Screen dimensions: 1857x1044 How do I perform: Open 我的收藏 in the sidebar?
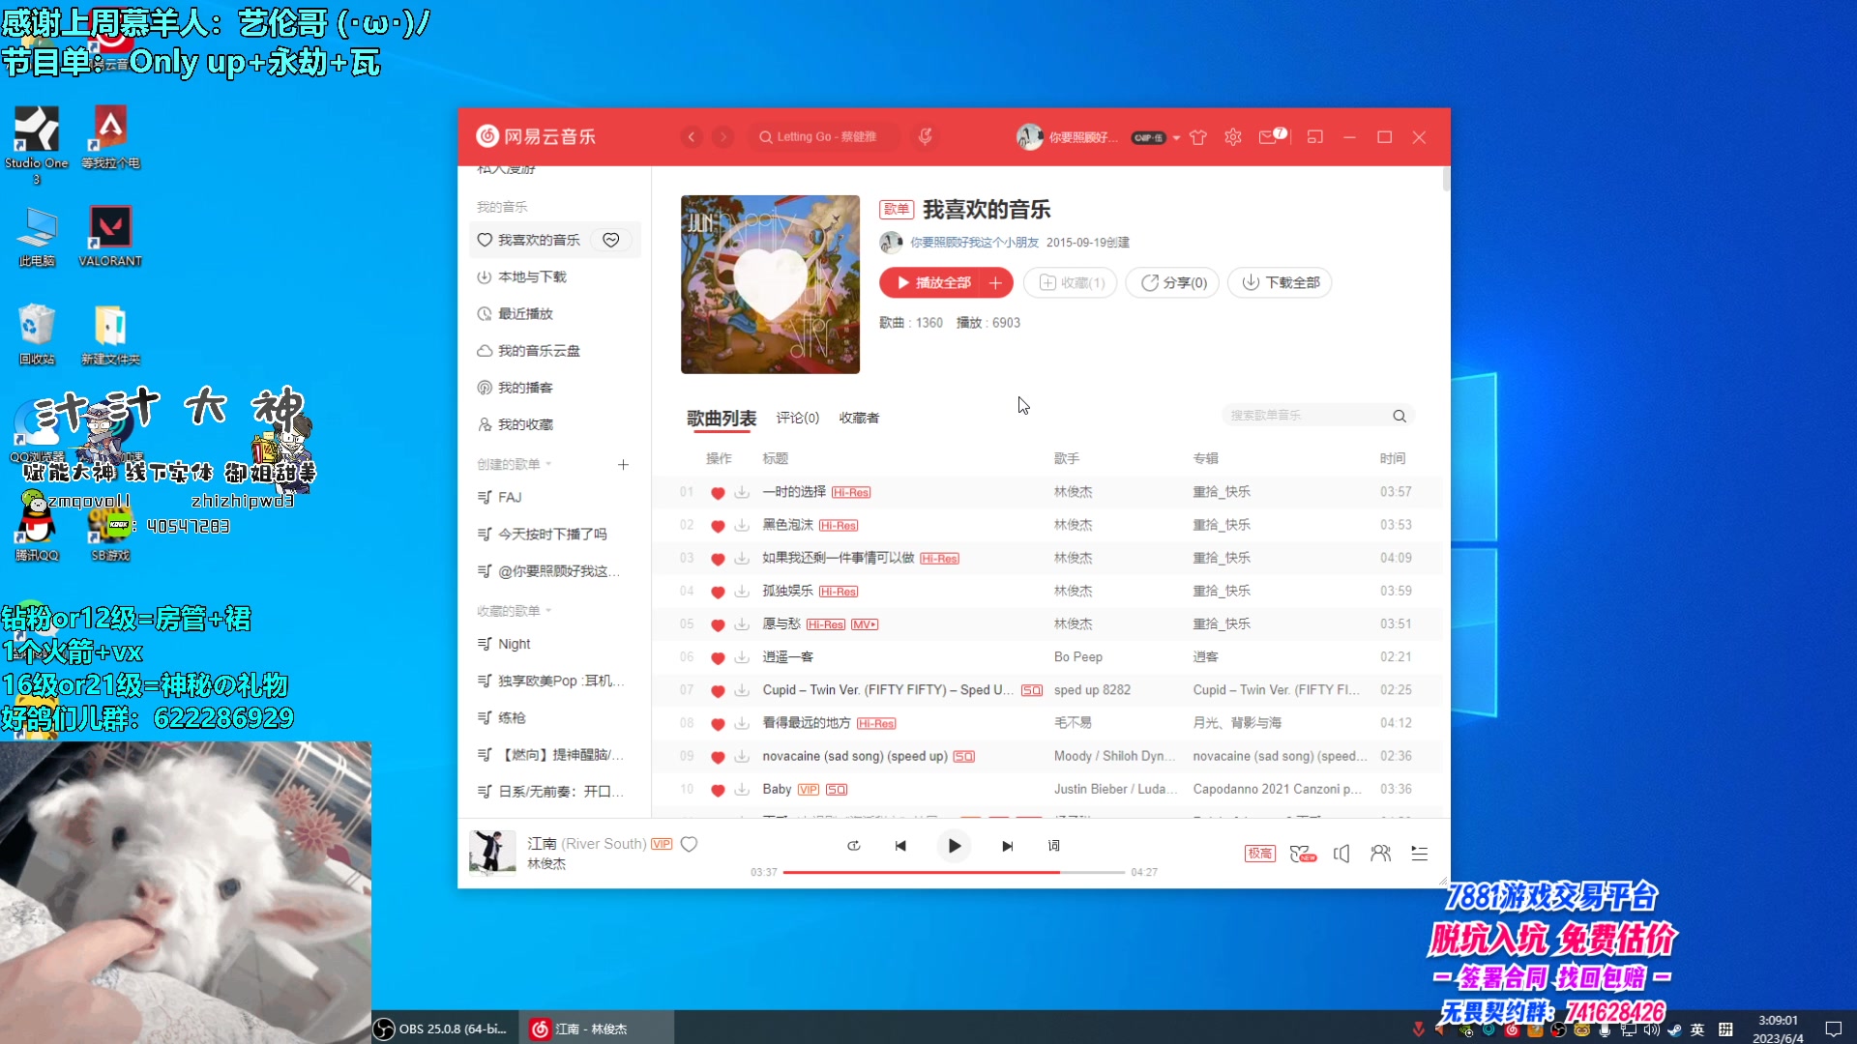click(554, 424)
